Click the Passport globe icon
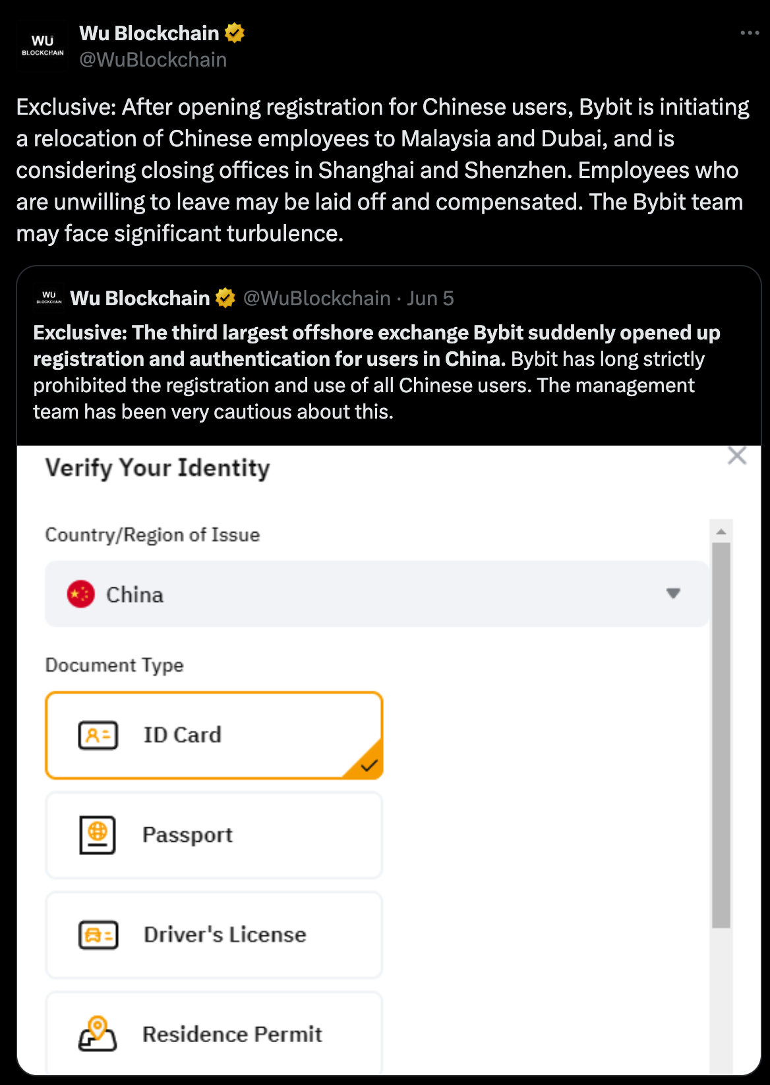770x1085 pixels. 98,835
